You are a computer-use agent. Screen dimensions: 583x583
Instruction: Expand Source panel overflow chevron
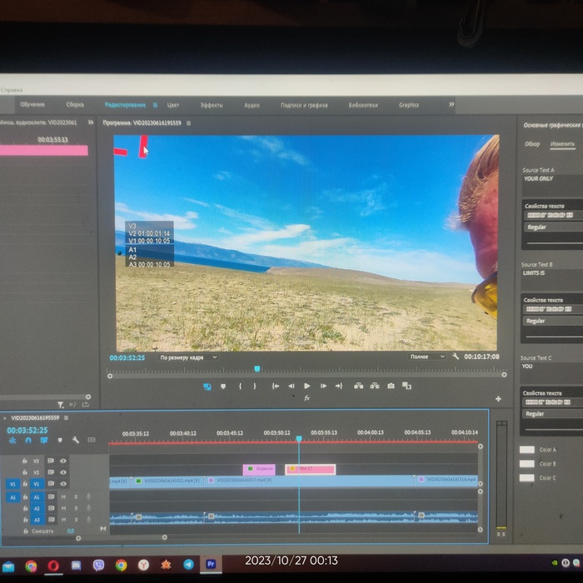click(90, 122)
